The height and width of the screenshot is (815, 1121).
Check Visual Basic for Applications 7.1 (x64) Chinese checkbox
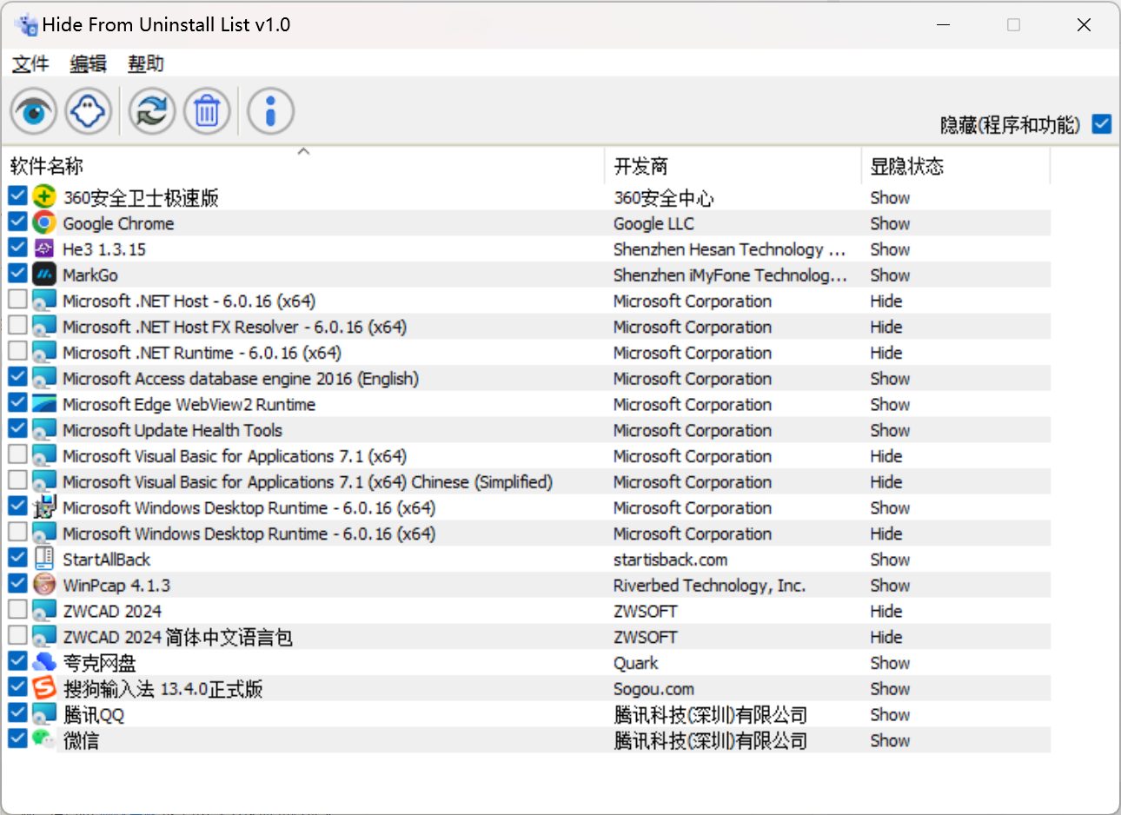point(17,480)
